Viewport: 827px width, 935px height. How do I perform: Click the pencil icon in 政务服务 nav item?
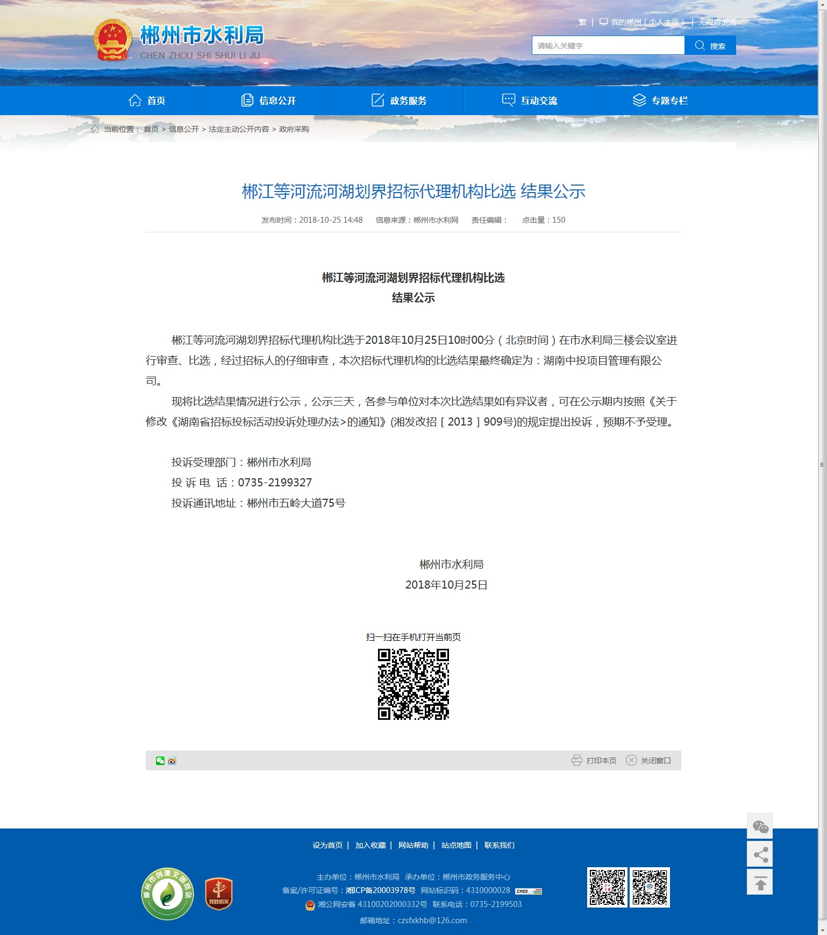click(378, 100)
